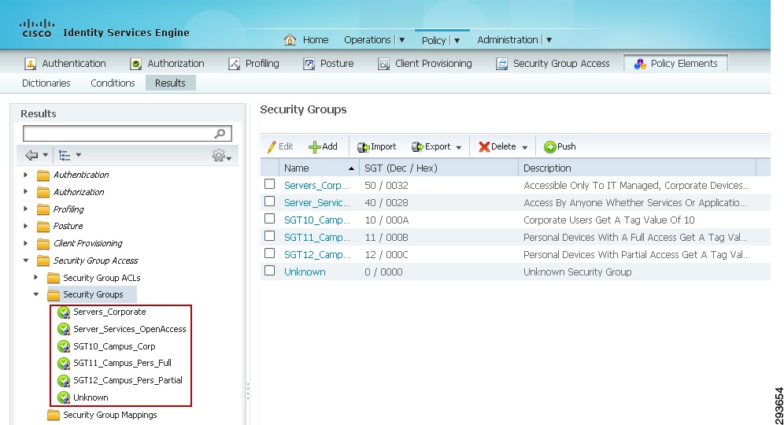Click the Authentication tab icon
The height and width of the screenshot is (425, 784).
[x=31, y=64]
